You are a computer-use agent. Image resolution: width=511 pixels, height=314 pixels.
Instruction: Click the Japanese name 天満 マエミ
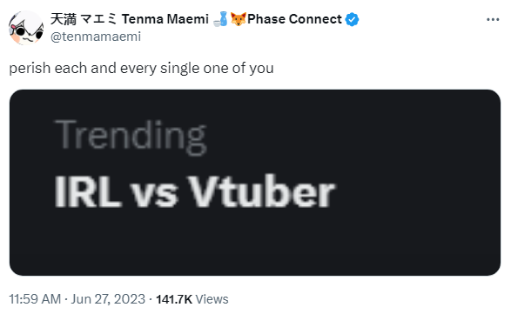(x=83, y=19)
